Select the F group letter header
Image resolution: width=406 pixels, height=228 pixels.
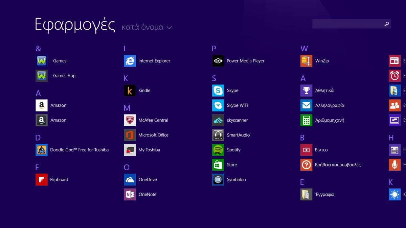tap(37, 167)
